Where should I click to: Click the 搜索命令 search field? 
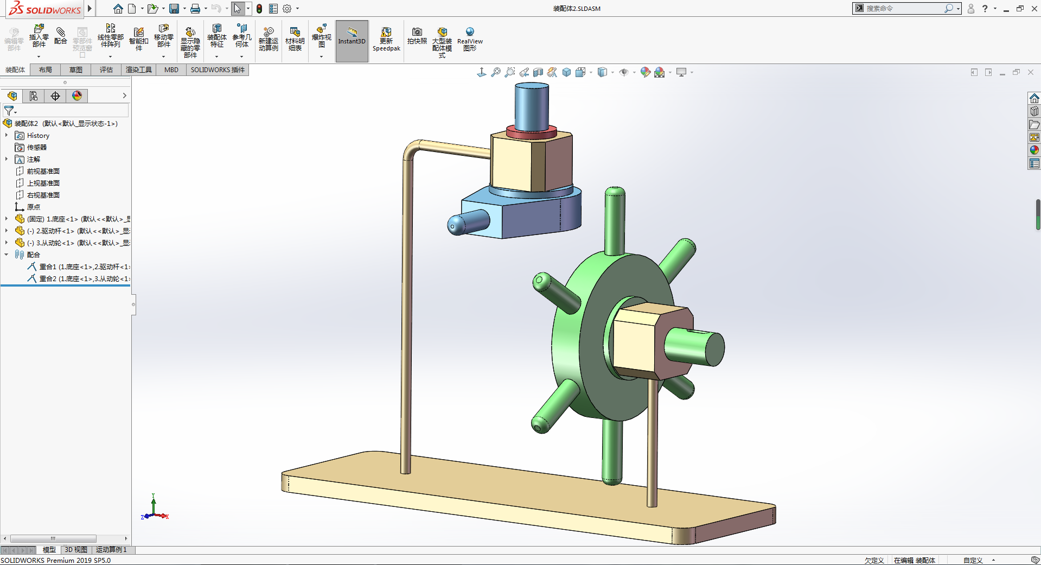point(904,9)
